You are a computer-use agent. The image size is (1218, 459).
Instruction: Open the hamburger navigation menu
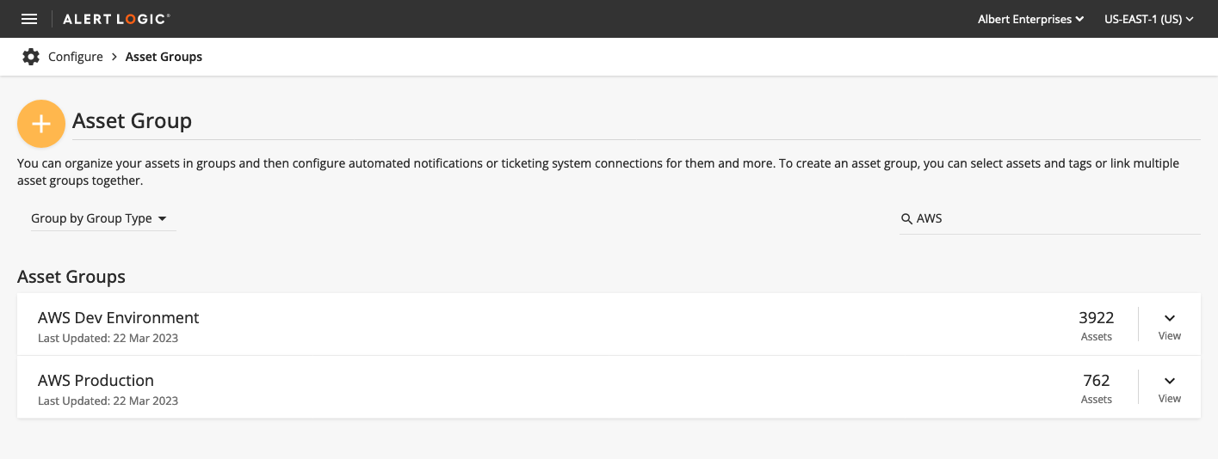pyautogui.click(x=29, y=19)
